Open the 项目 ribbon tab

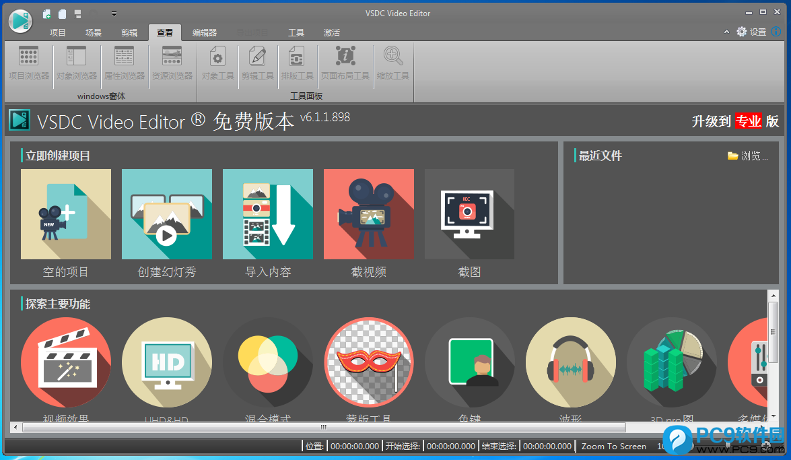tap(57, 33)
